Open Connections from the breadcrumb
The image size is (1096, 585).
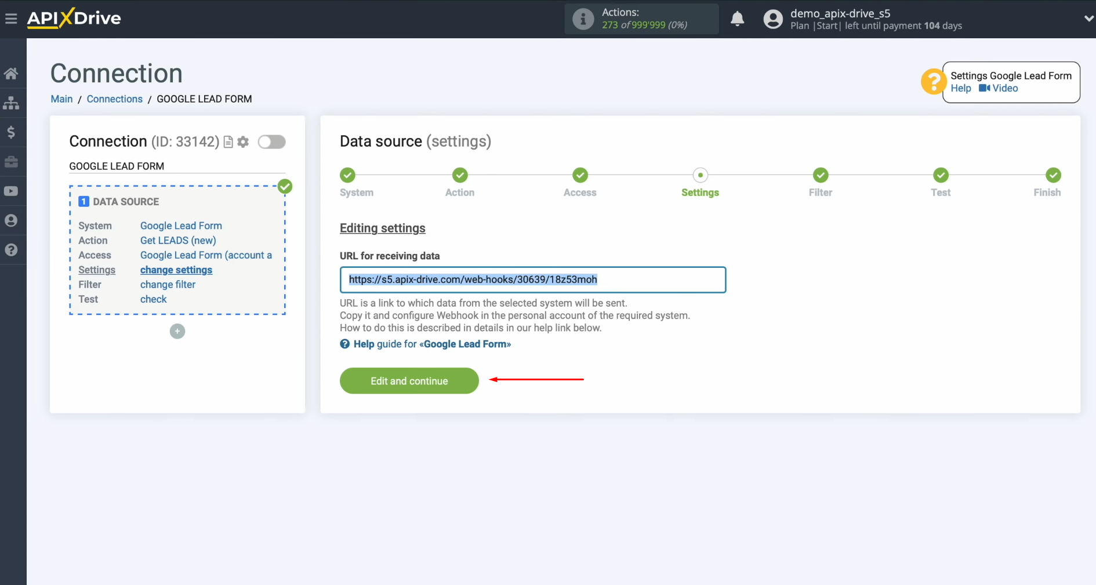point(114,99)
